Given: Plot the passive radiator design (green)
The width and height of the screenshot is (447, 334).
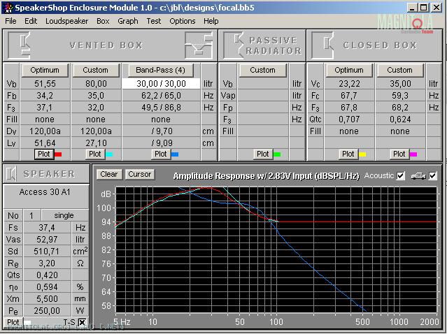Looking at the screenshot, I should point(262,154).
